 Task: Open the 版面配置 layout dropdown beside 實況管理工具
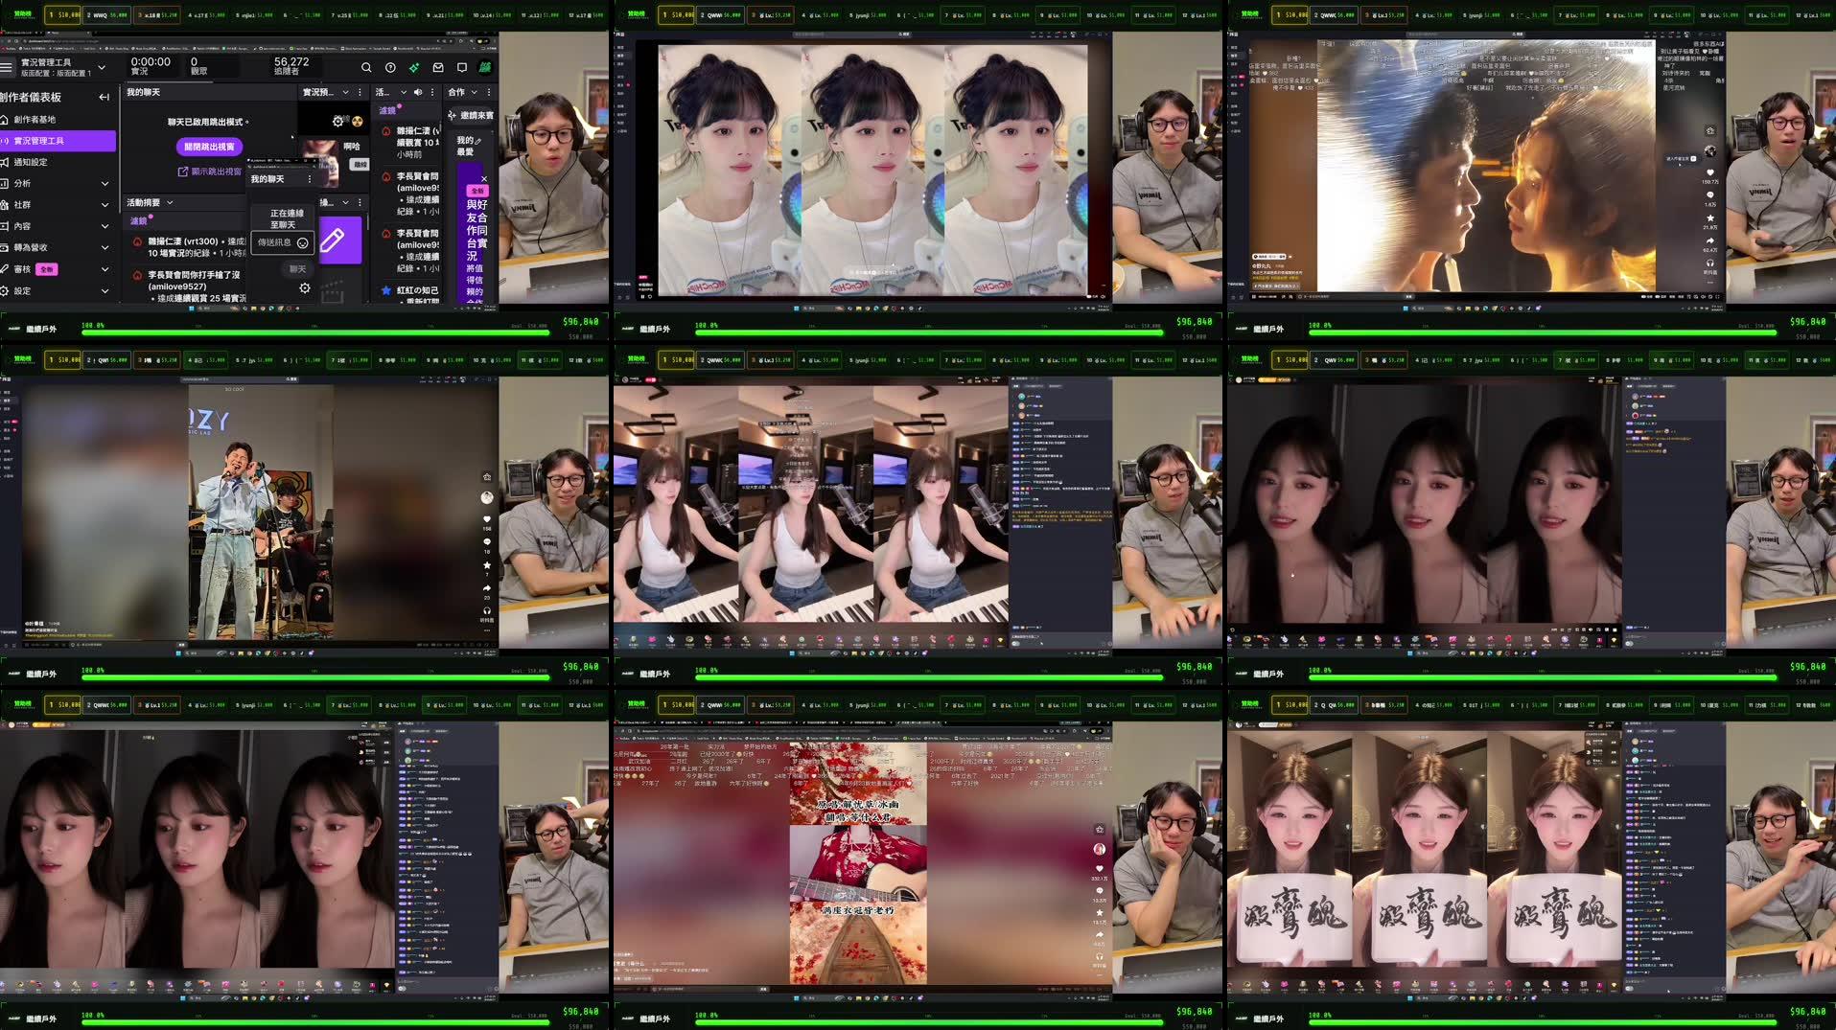point(102,68)
